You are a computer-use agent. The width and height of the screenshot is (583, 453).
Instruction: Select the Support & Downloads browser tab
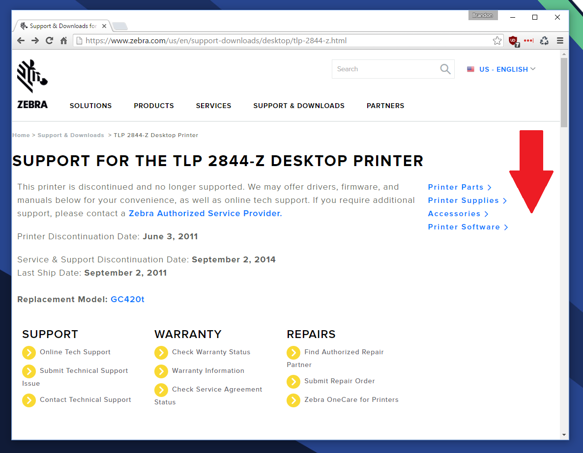(x=61, y=26)
